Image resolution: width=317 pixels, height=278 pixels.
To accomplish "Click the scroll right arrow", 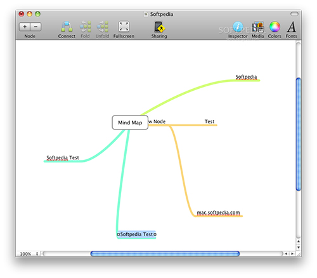I will coord(292,253).
